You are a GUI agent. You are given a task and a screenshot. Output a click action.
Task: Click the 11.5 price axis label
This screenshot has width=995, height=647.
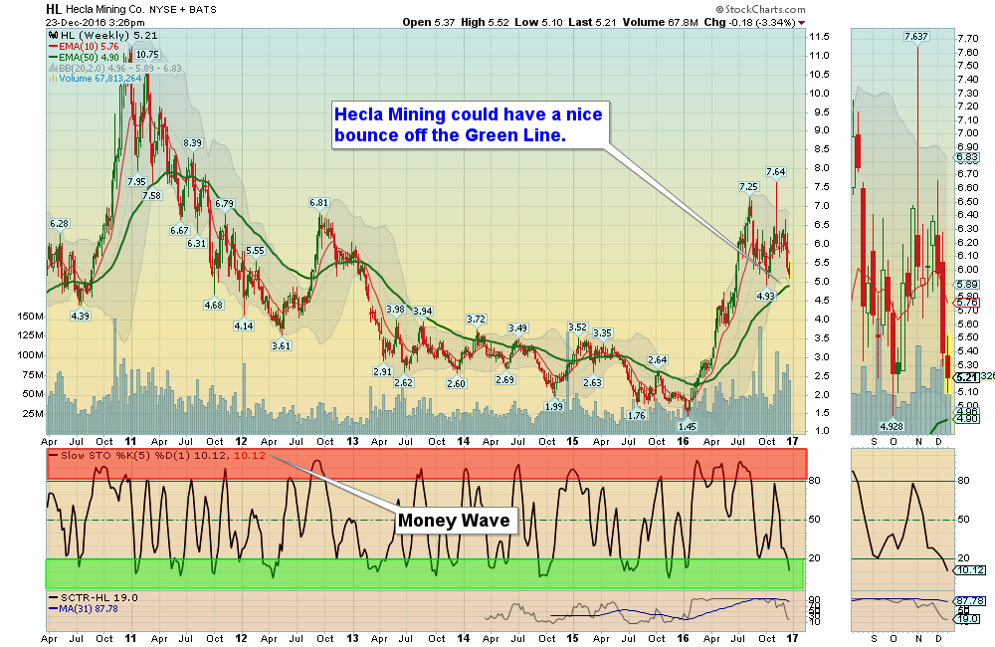[x=819, y=37]
